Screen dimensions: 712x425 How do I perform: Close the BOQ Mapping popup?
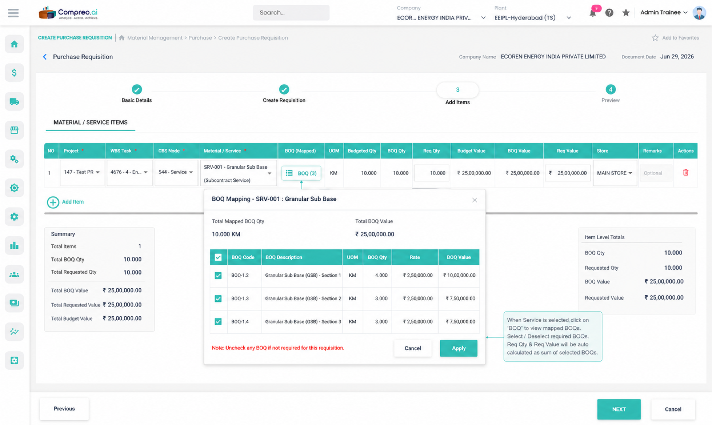[474, 200]
